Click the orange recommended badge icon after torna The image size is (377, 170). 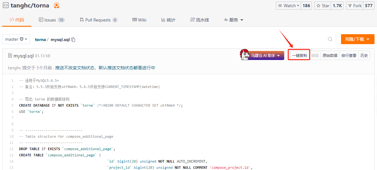[x=56, y=5]
